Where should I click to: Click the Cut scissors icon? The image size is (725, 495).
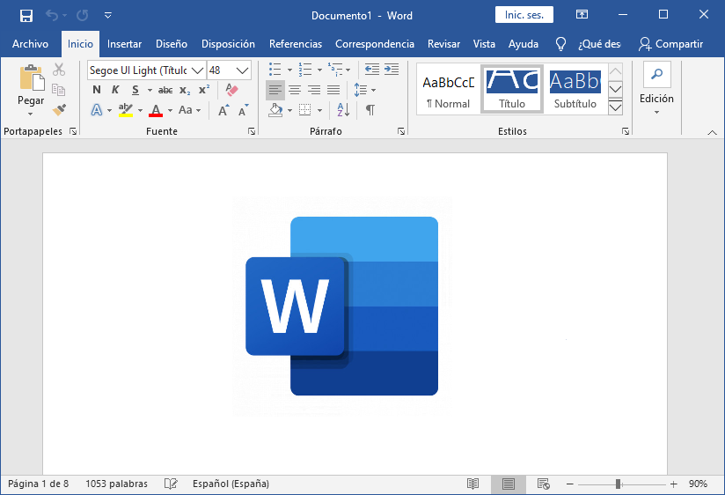point(59,70)
